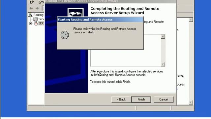
Task: Click the Starting Routing and Remote Access title bar
Action: coord(100,20)
